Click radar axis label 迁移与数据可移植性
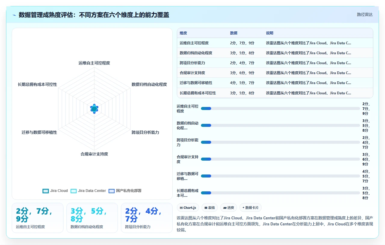This screenshot has width=385, height=245. 39,132
